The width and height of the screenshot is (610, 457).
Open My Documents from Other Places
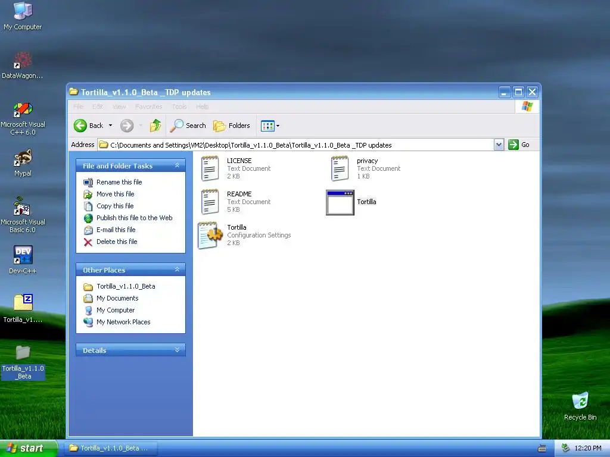[117, 299]
